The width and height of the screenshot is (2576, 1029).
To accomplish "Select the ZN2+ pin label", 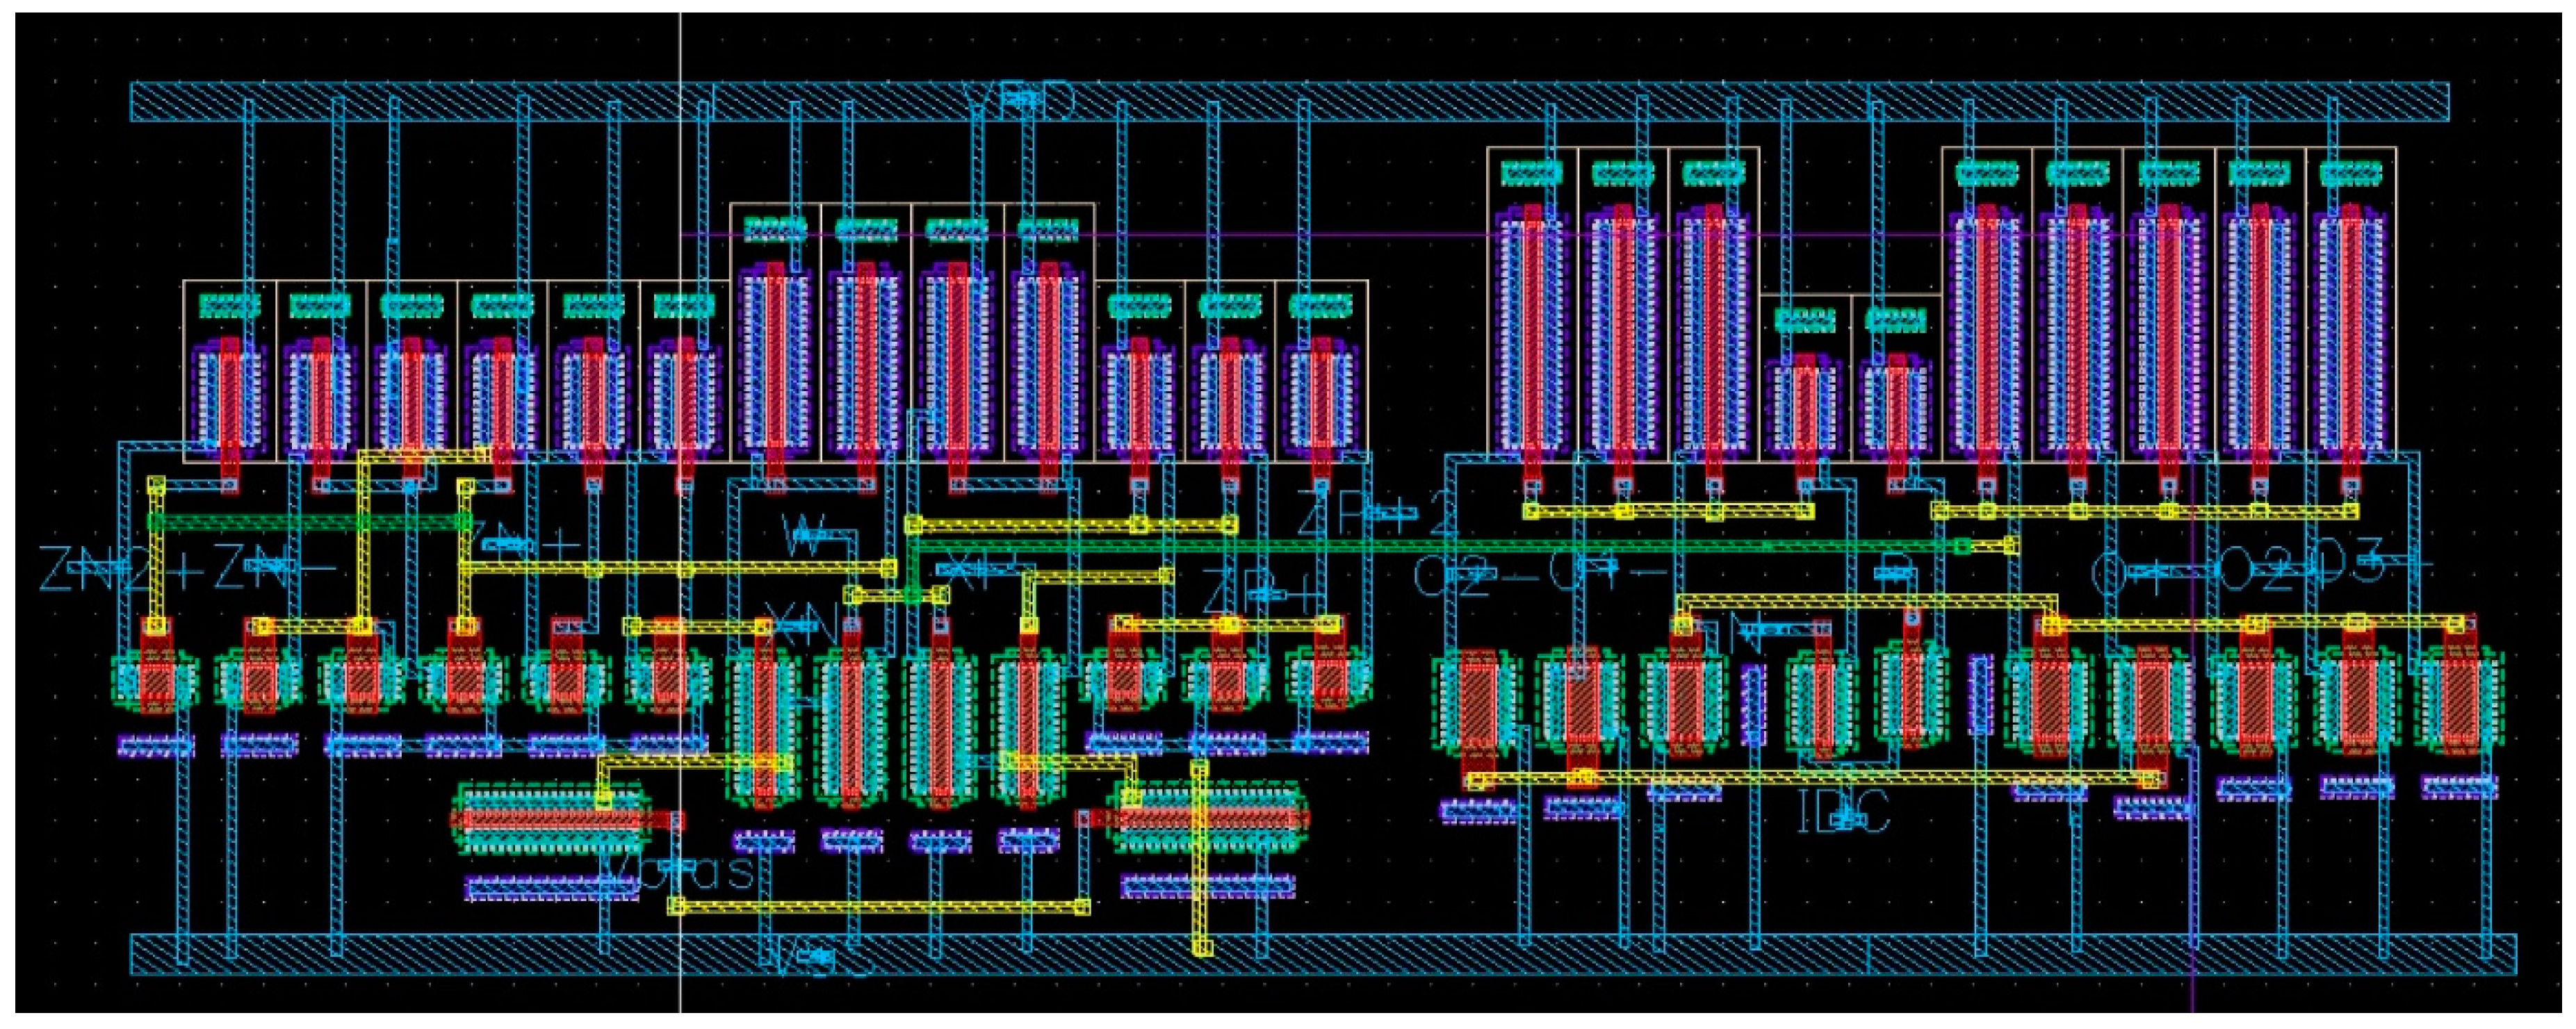I will click(122, 569).
